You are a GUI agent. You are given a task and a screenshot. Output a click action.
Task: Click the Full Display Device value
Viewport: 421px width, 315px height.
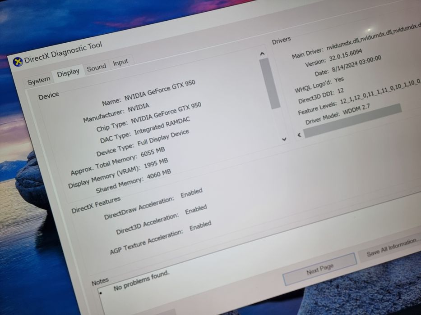[x=163, y=138]
